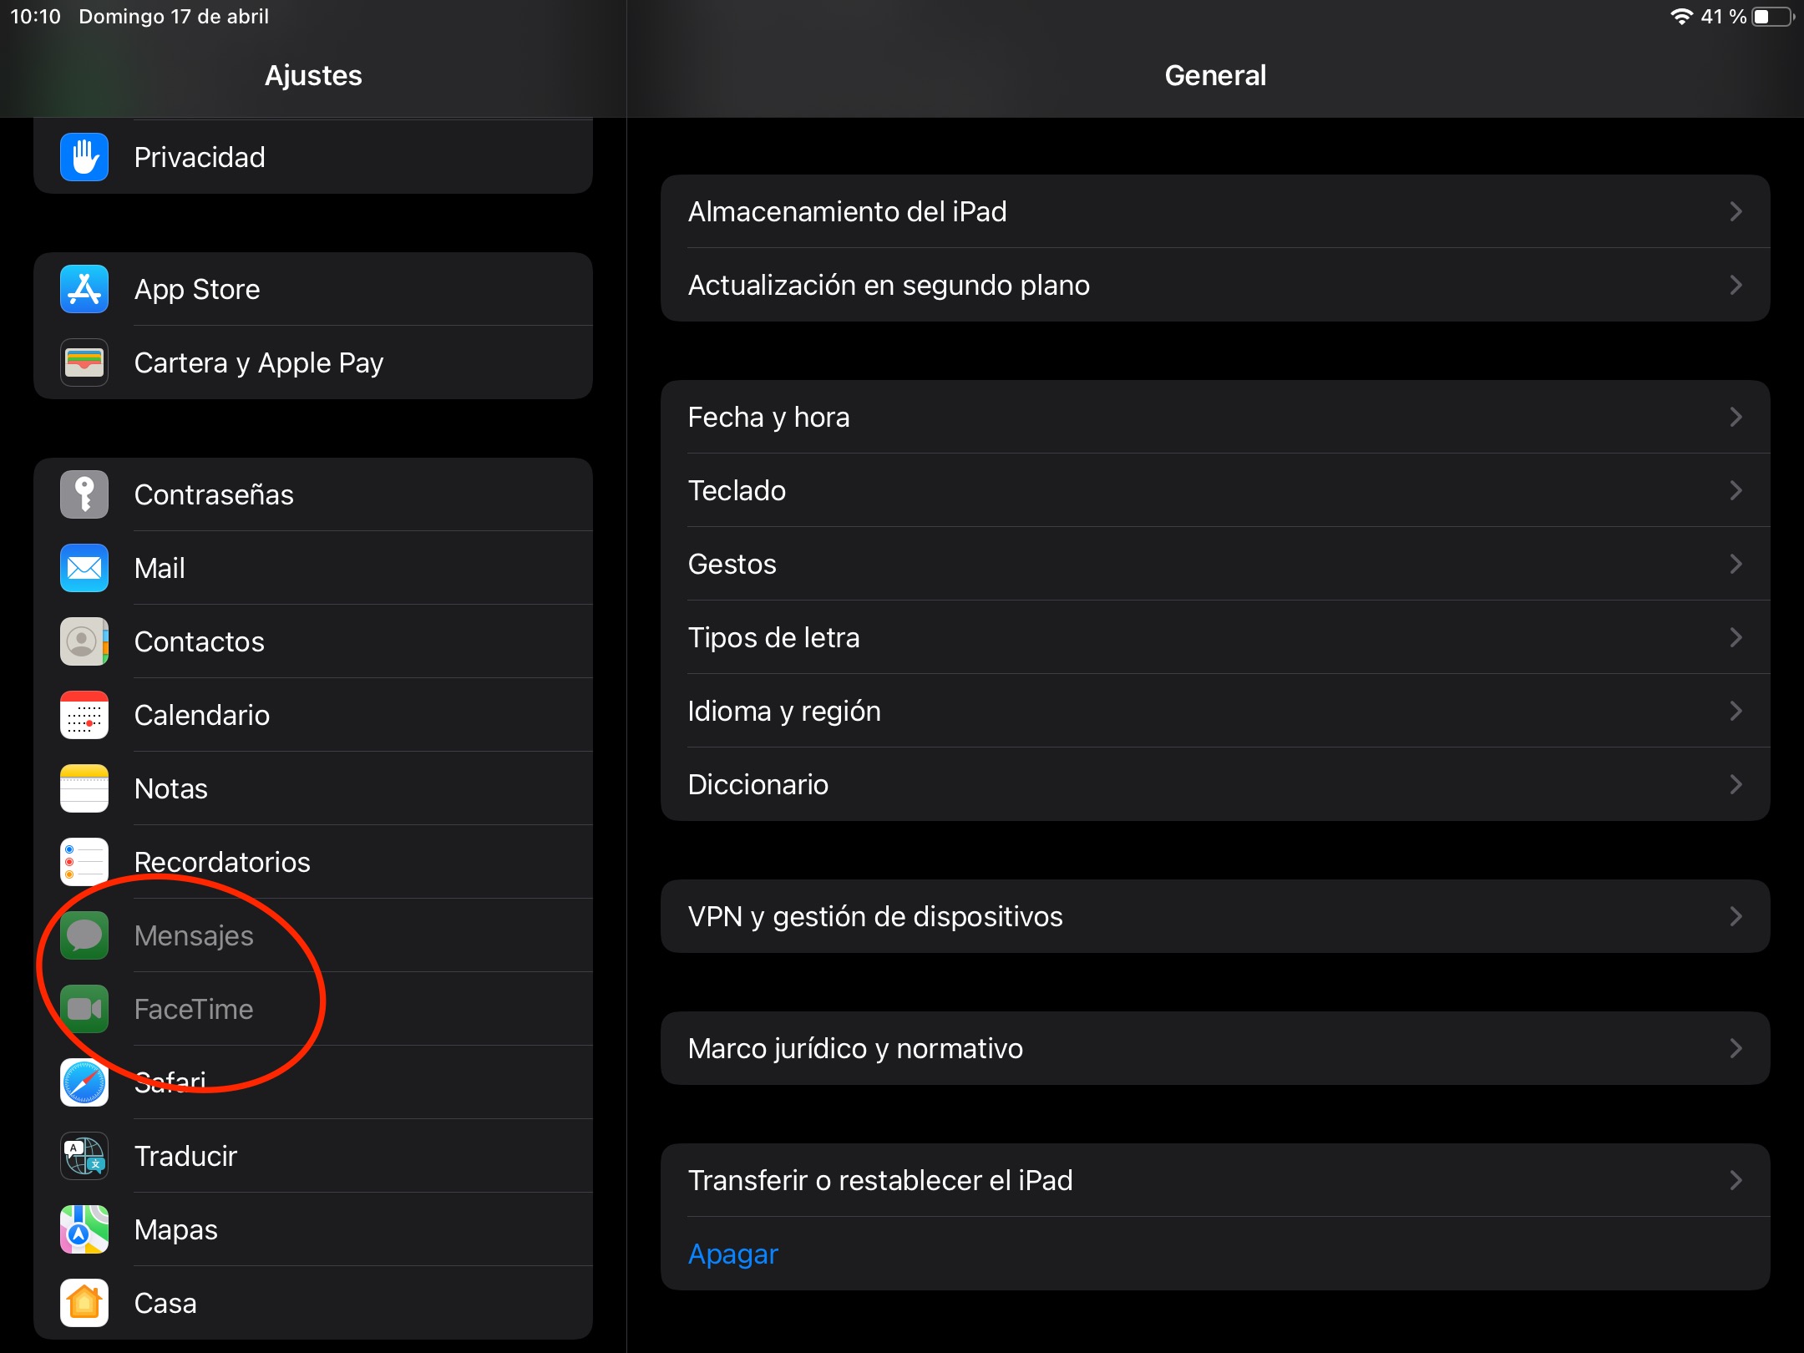The height and width of the screenshot is (1353, 1804).
Task: Open Actualización en segundo plano row
Action: click(x=1215, y=285)
